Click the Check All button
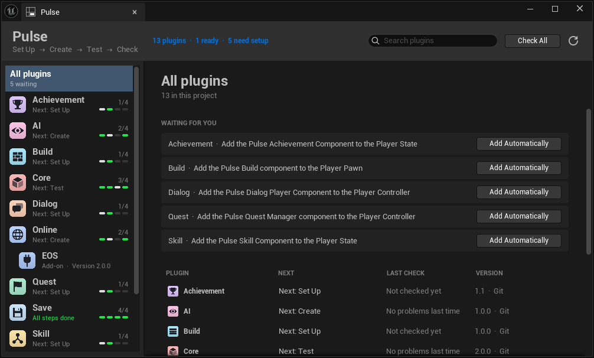Image resolution: width=594 pixels, height=358 pixels. 532,41
